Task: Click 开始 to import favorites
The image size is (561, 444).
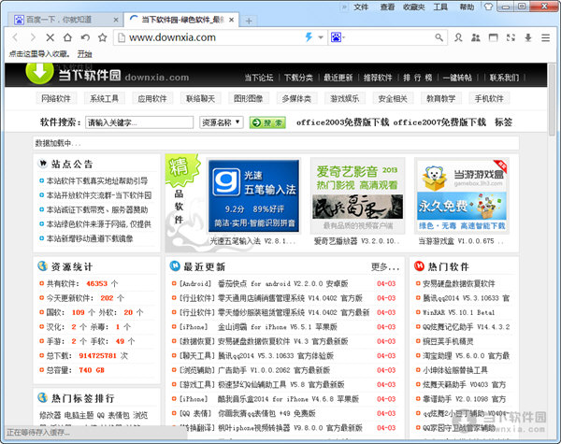Action: coord(84,54)
